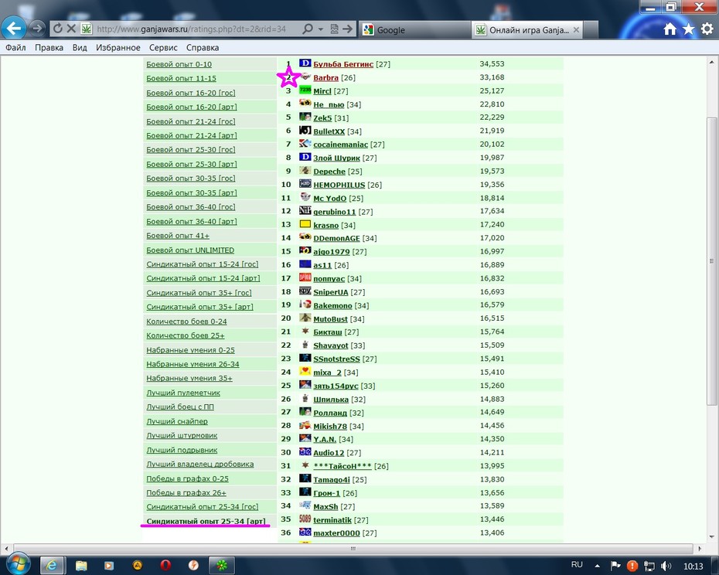Open the Боевой опыт 41+ rating link
Screen dimensions: 719x575
pos(178,236)
